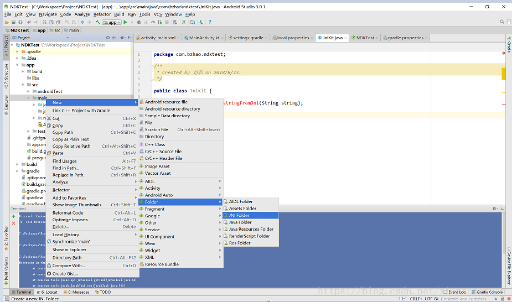The image size is (512, 302).
Task: Open Event Log tool window button
Action: [454, 292]
